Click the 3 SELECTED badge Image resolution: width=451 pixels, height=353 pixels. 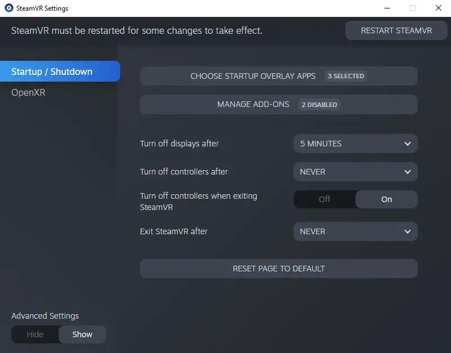coord(345,76)
